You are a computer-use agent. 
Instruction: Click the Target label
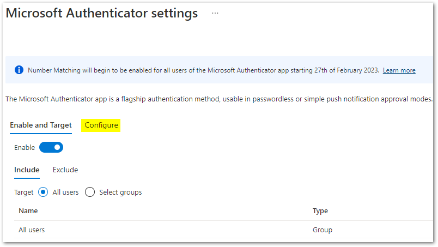pyautogui.click(x=24, y=192)
